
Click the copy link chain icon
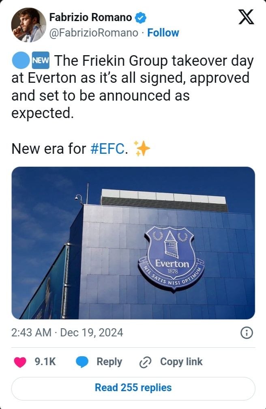[145, 362]
